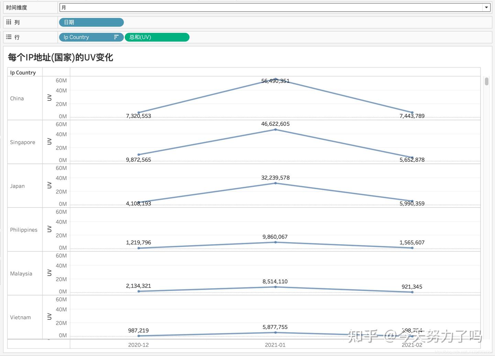
Task: Click the 2021-01 axis label
Action: [275, 345]
